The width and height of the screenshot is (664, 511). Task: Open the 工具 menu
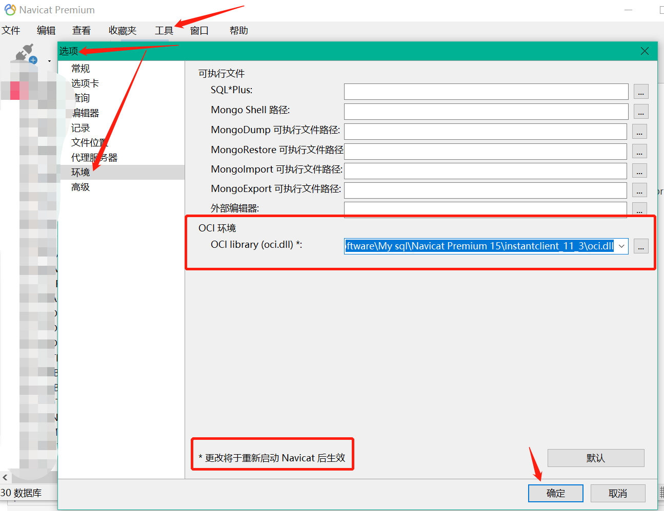164,31
